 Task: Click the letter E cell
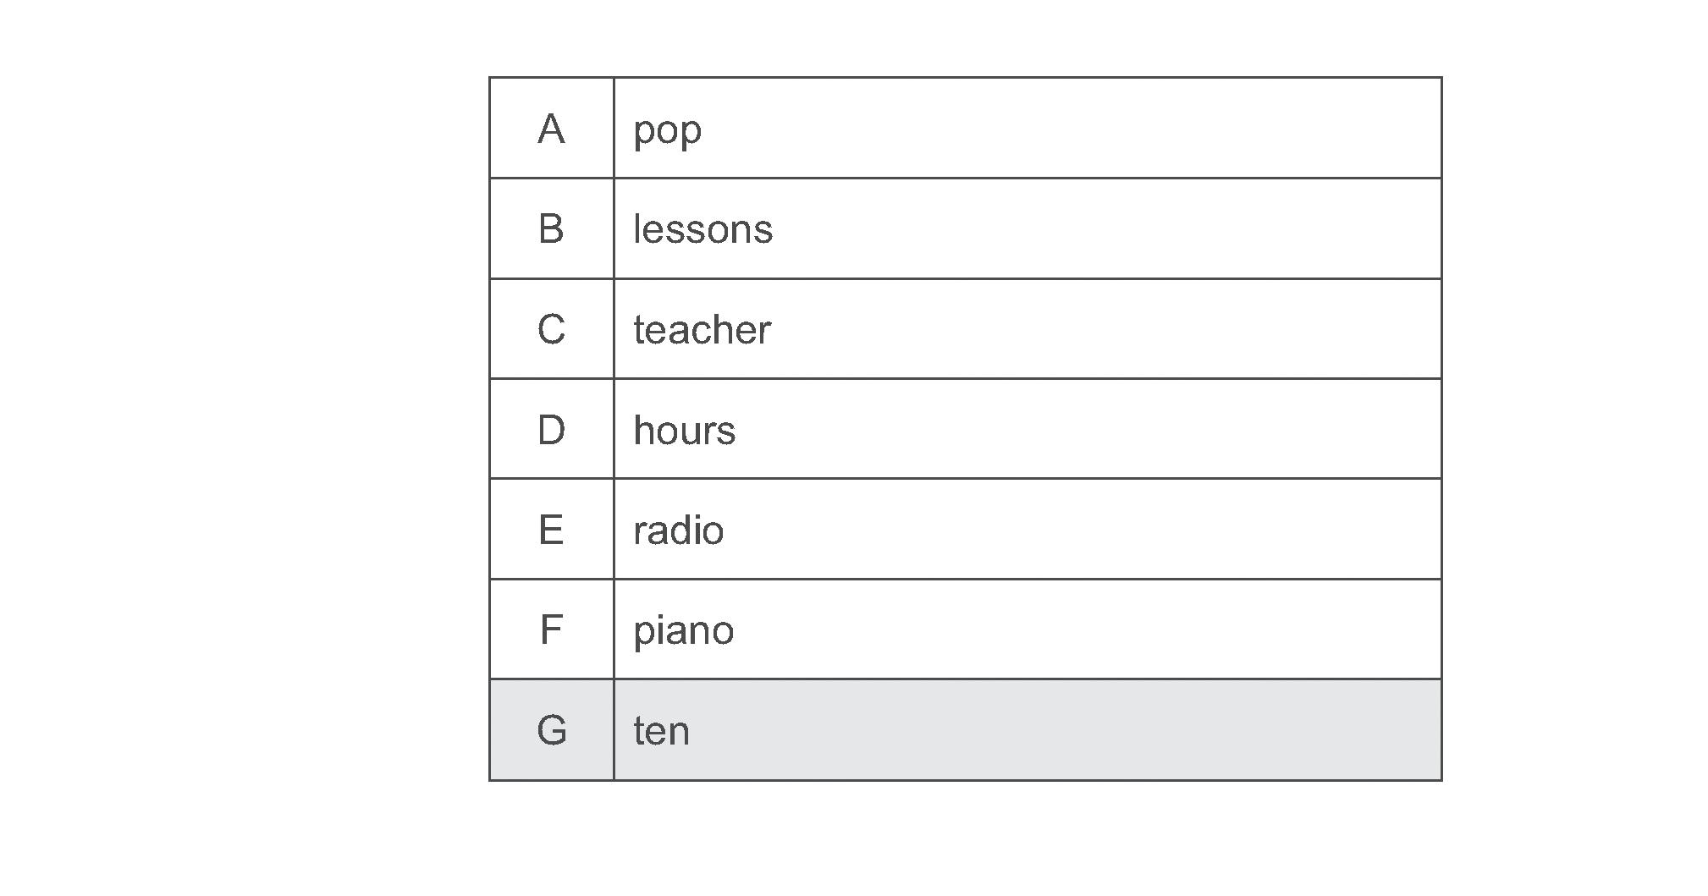click(x=551, y=530)
